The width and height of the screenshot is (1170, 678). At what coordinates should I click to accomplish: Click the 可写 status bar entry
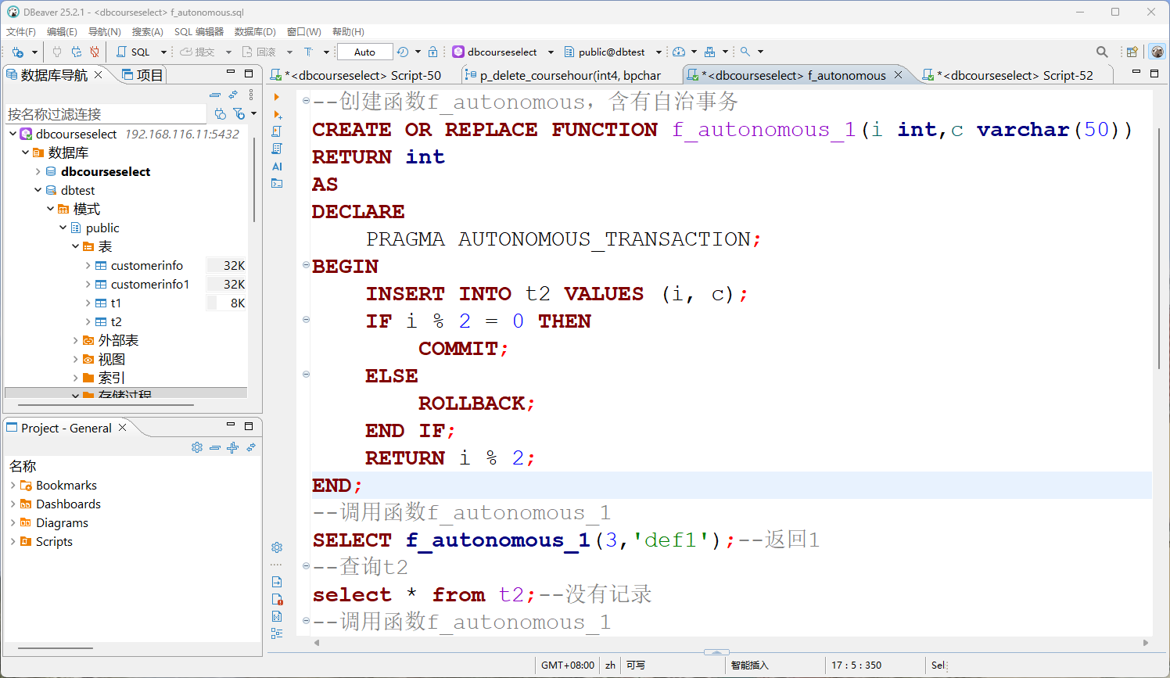(636, 665)
